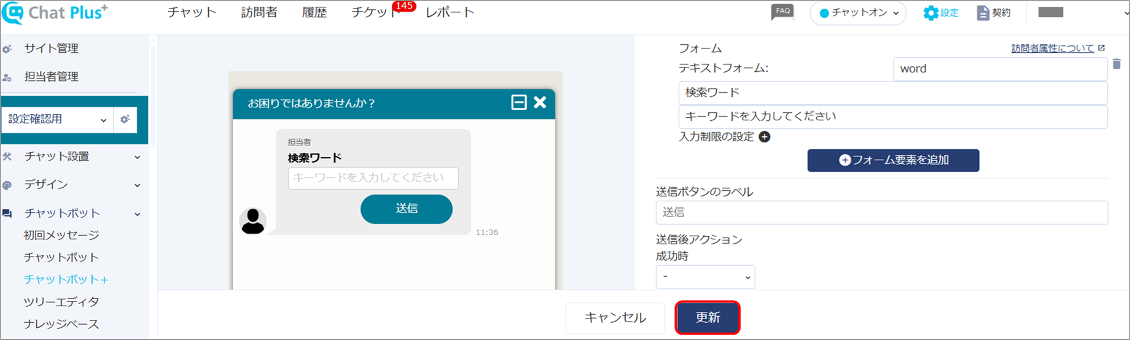Open チャットボット+ submenu item
Viewport: 1130px width, 340px height.
(66, 279)
